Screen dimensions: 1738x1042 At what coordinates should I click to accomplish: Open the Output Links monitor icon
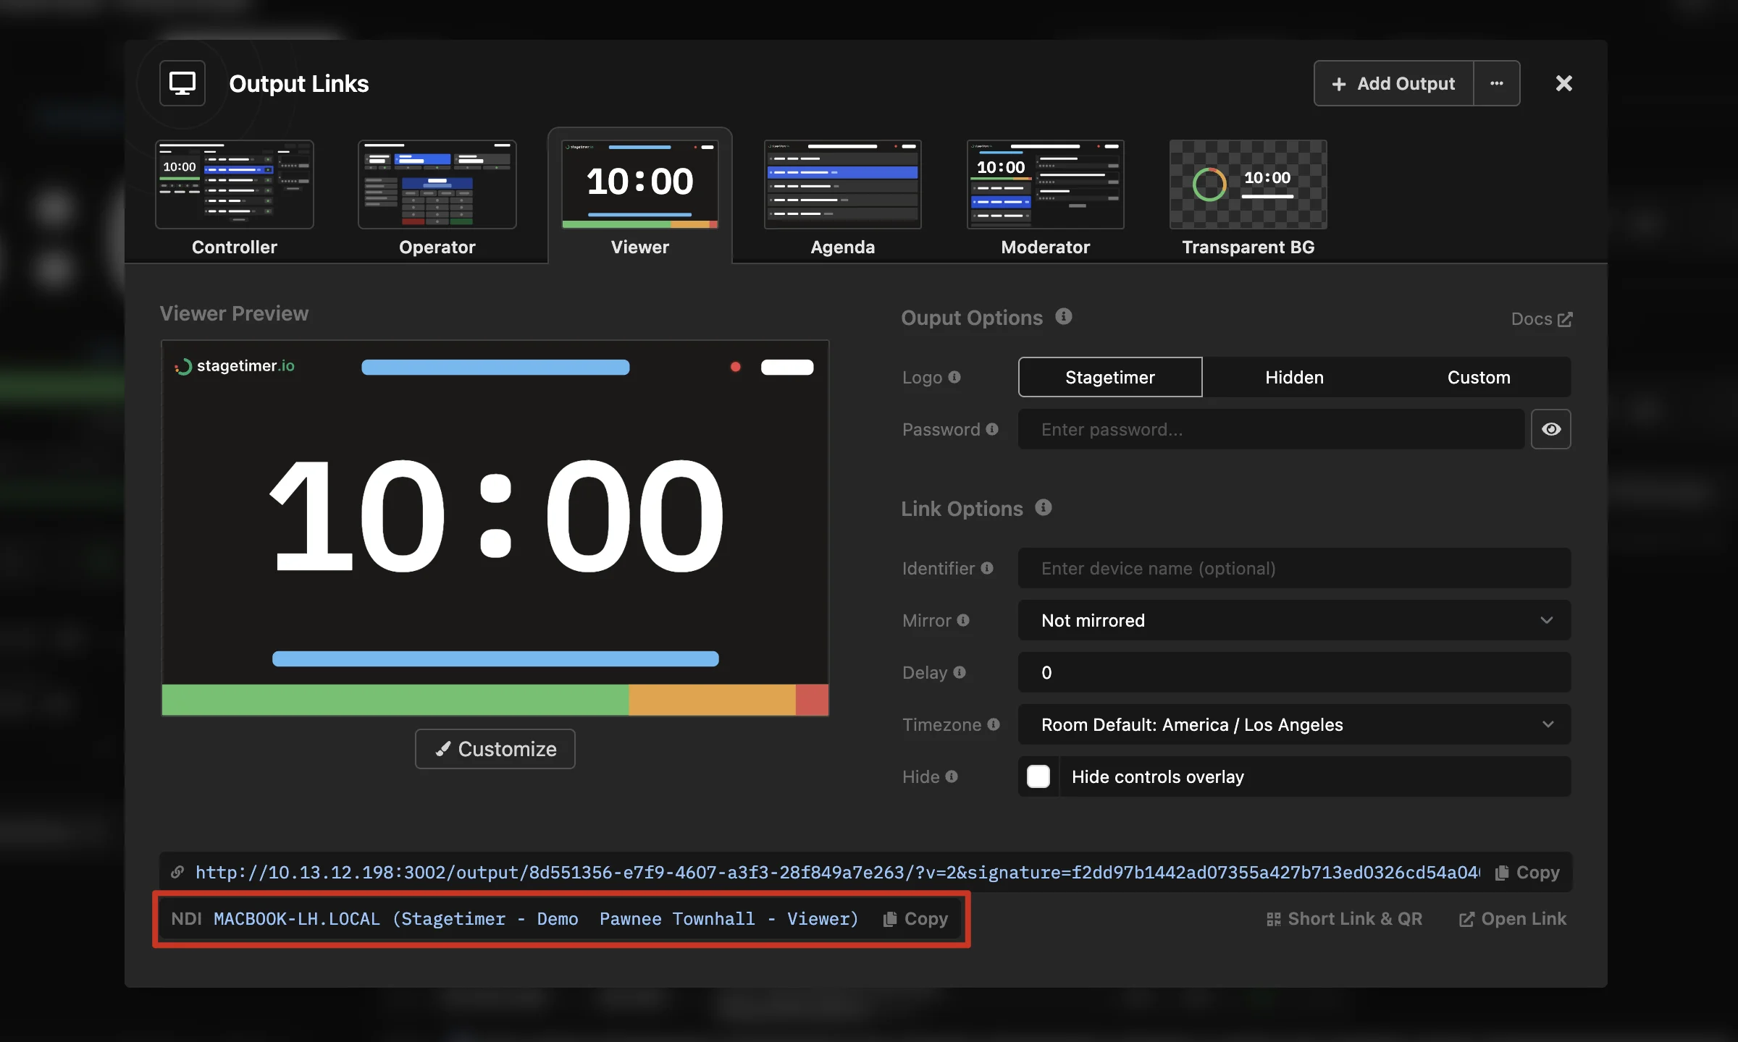coord(182,82)
